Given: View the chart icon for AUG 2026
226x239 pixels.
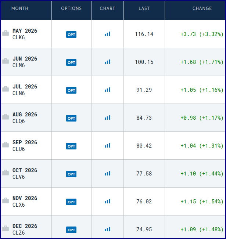Looking at the screenshot, I should pos(107,118).
